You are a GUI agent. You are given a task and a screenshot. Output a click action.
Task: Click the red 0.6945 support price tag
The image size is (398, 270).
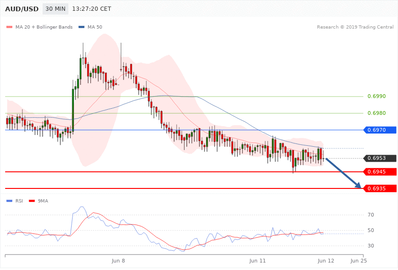pyautogui.click(x=380, y=172)
